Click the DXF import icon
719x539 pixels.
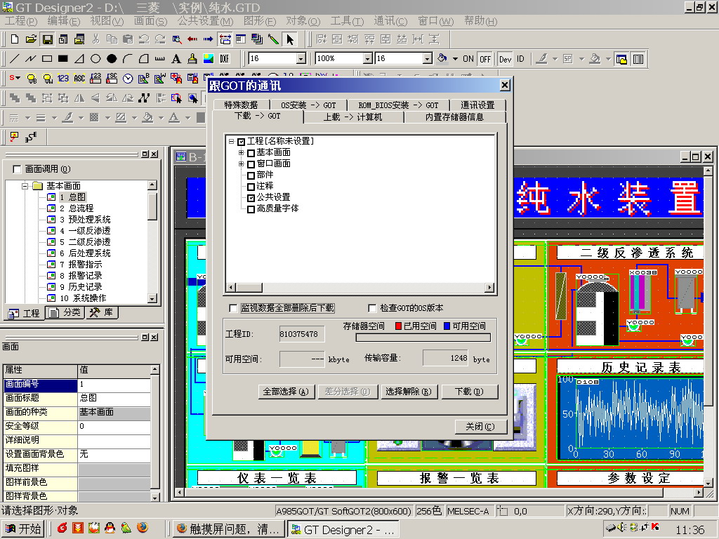[225, 59]
